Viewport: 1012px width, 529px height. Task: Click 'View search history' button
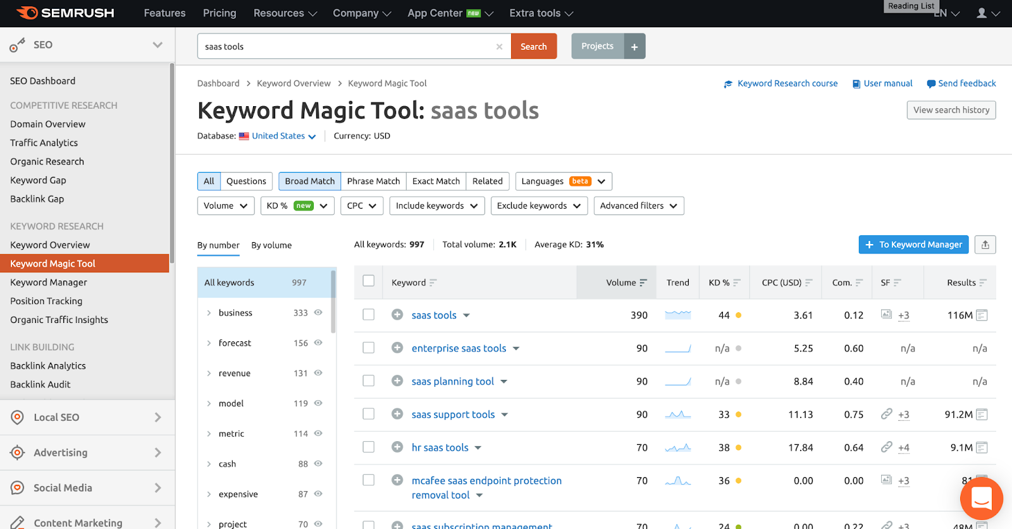click(951, 110)
